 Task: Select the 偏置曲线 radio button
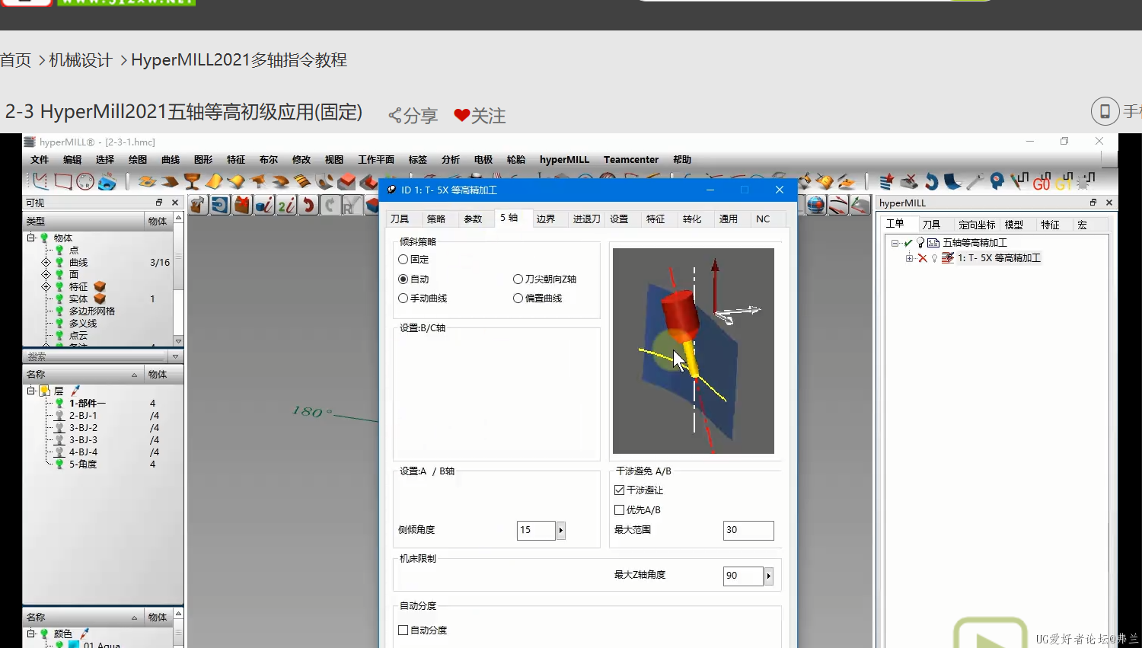click(x=518, y=298)
